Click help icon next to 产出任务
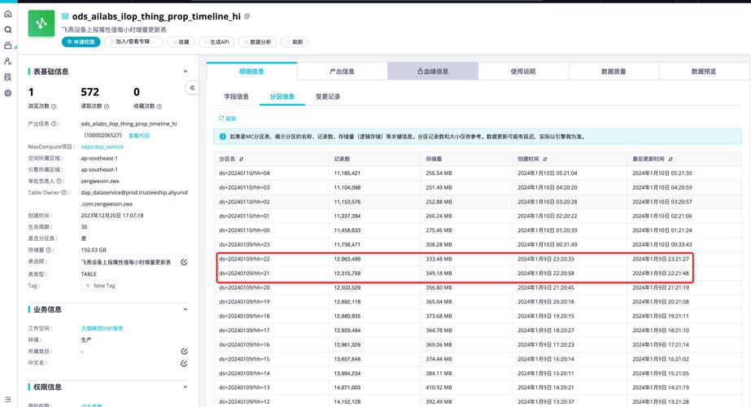Viewport: 751px width, 407px height. point(54,124)
